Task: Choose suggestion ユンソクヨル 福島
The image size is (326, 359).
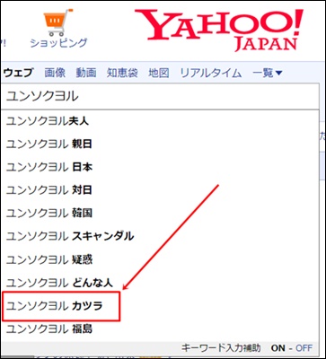Action: [160, 329]
